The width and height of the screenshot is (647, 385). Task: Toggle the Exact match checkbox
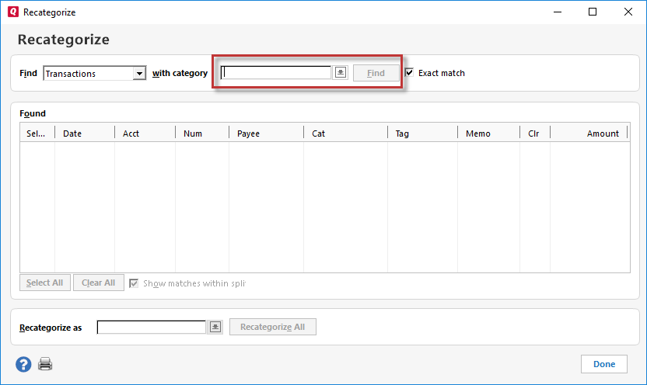(409, 73)
